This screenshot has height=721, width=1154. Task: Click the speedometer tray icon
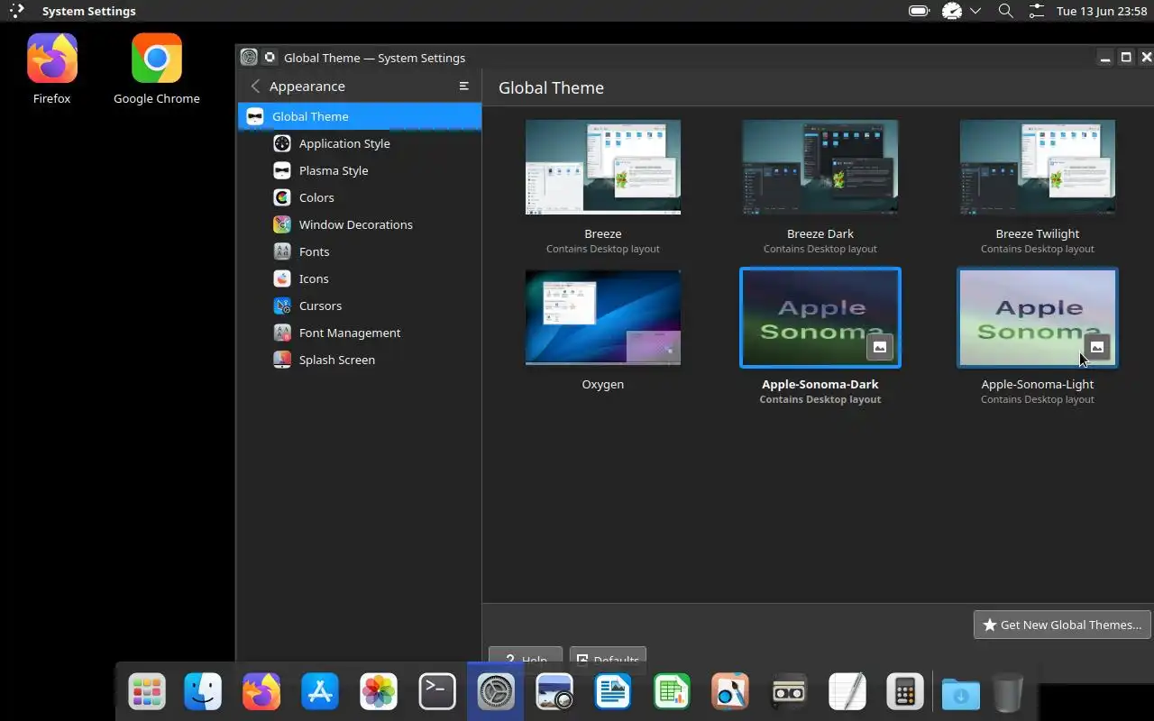point(952,11)
